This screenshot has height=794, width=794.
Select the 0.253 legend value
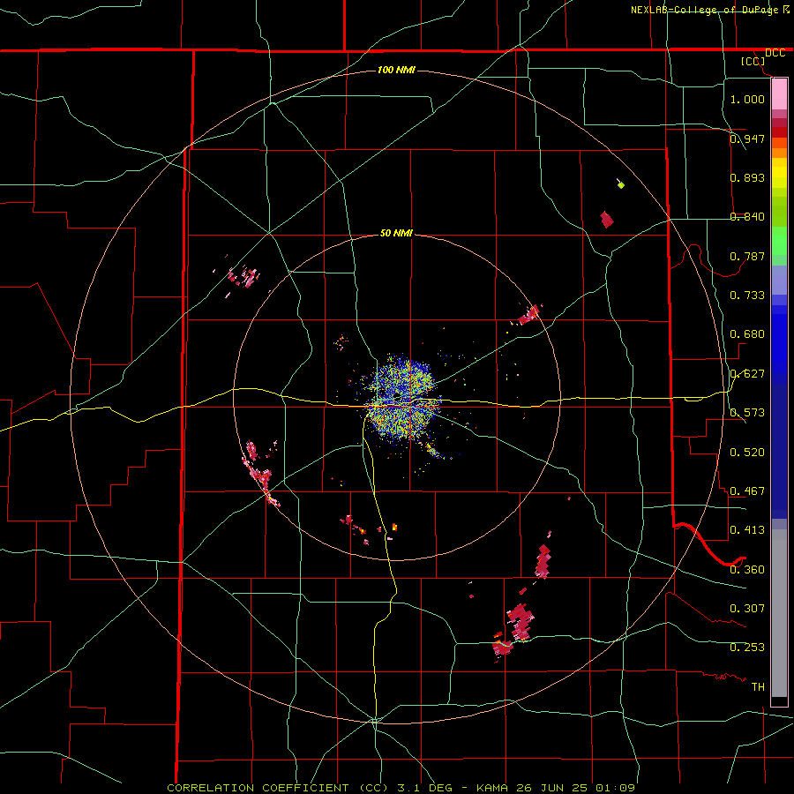tap(747, 647)
